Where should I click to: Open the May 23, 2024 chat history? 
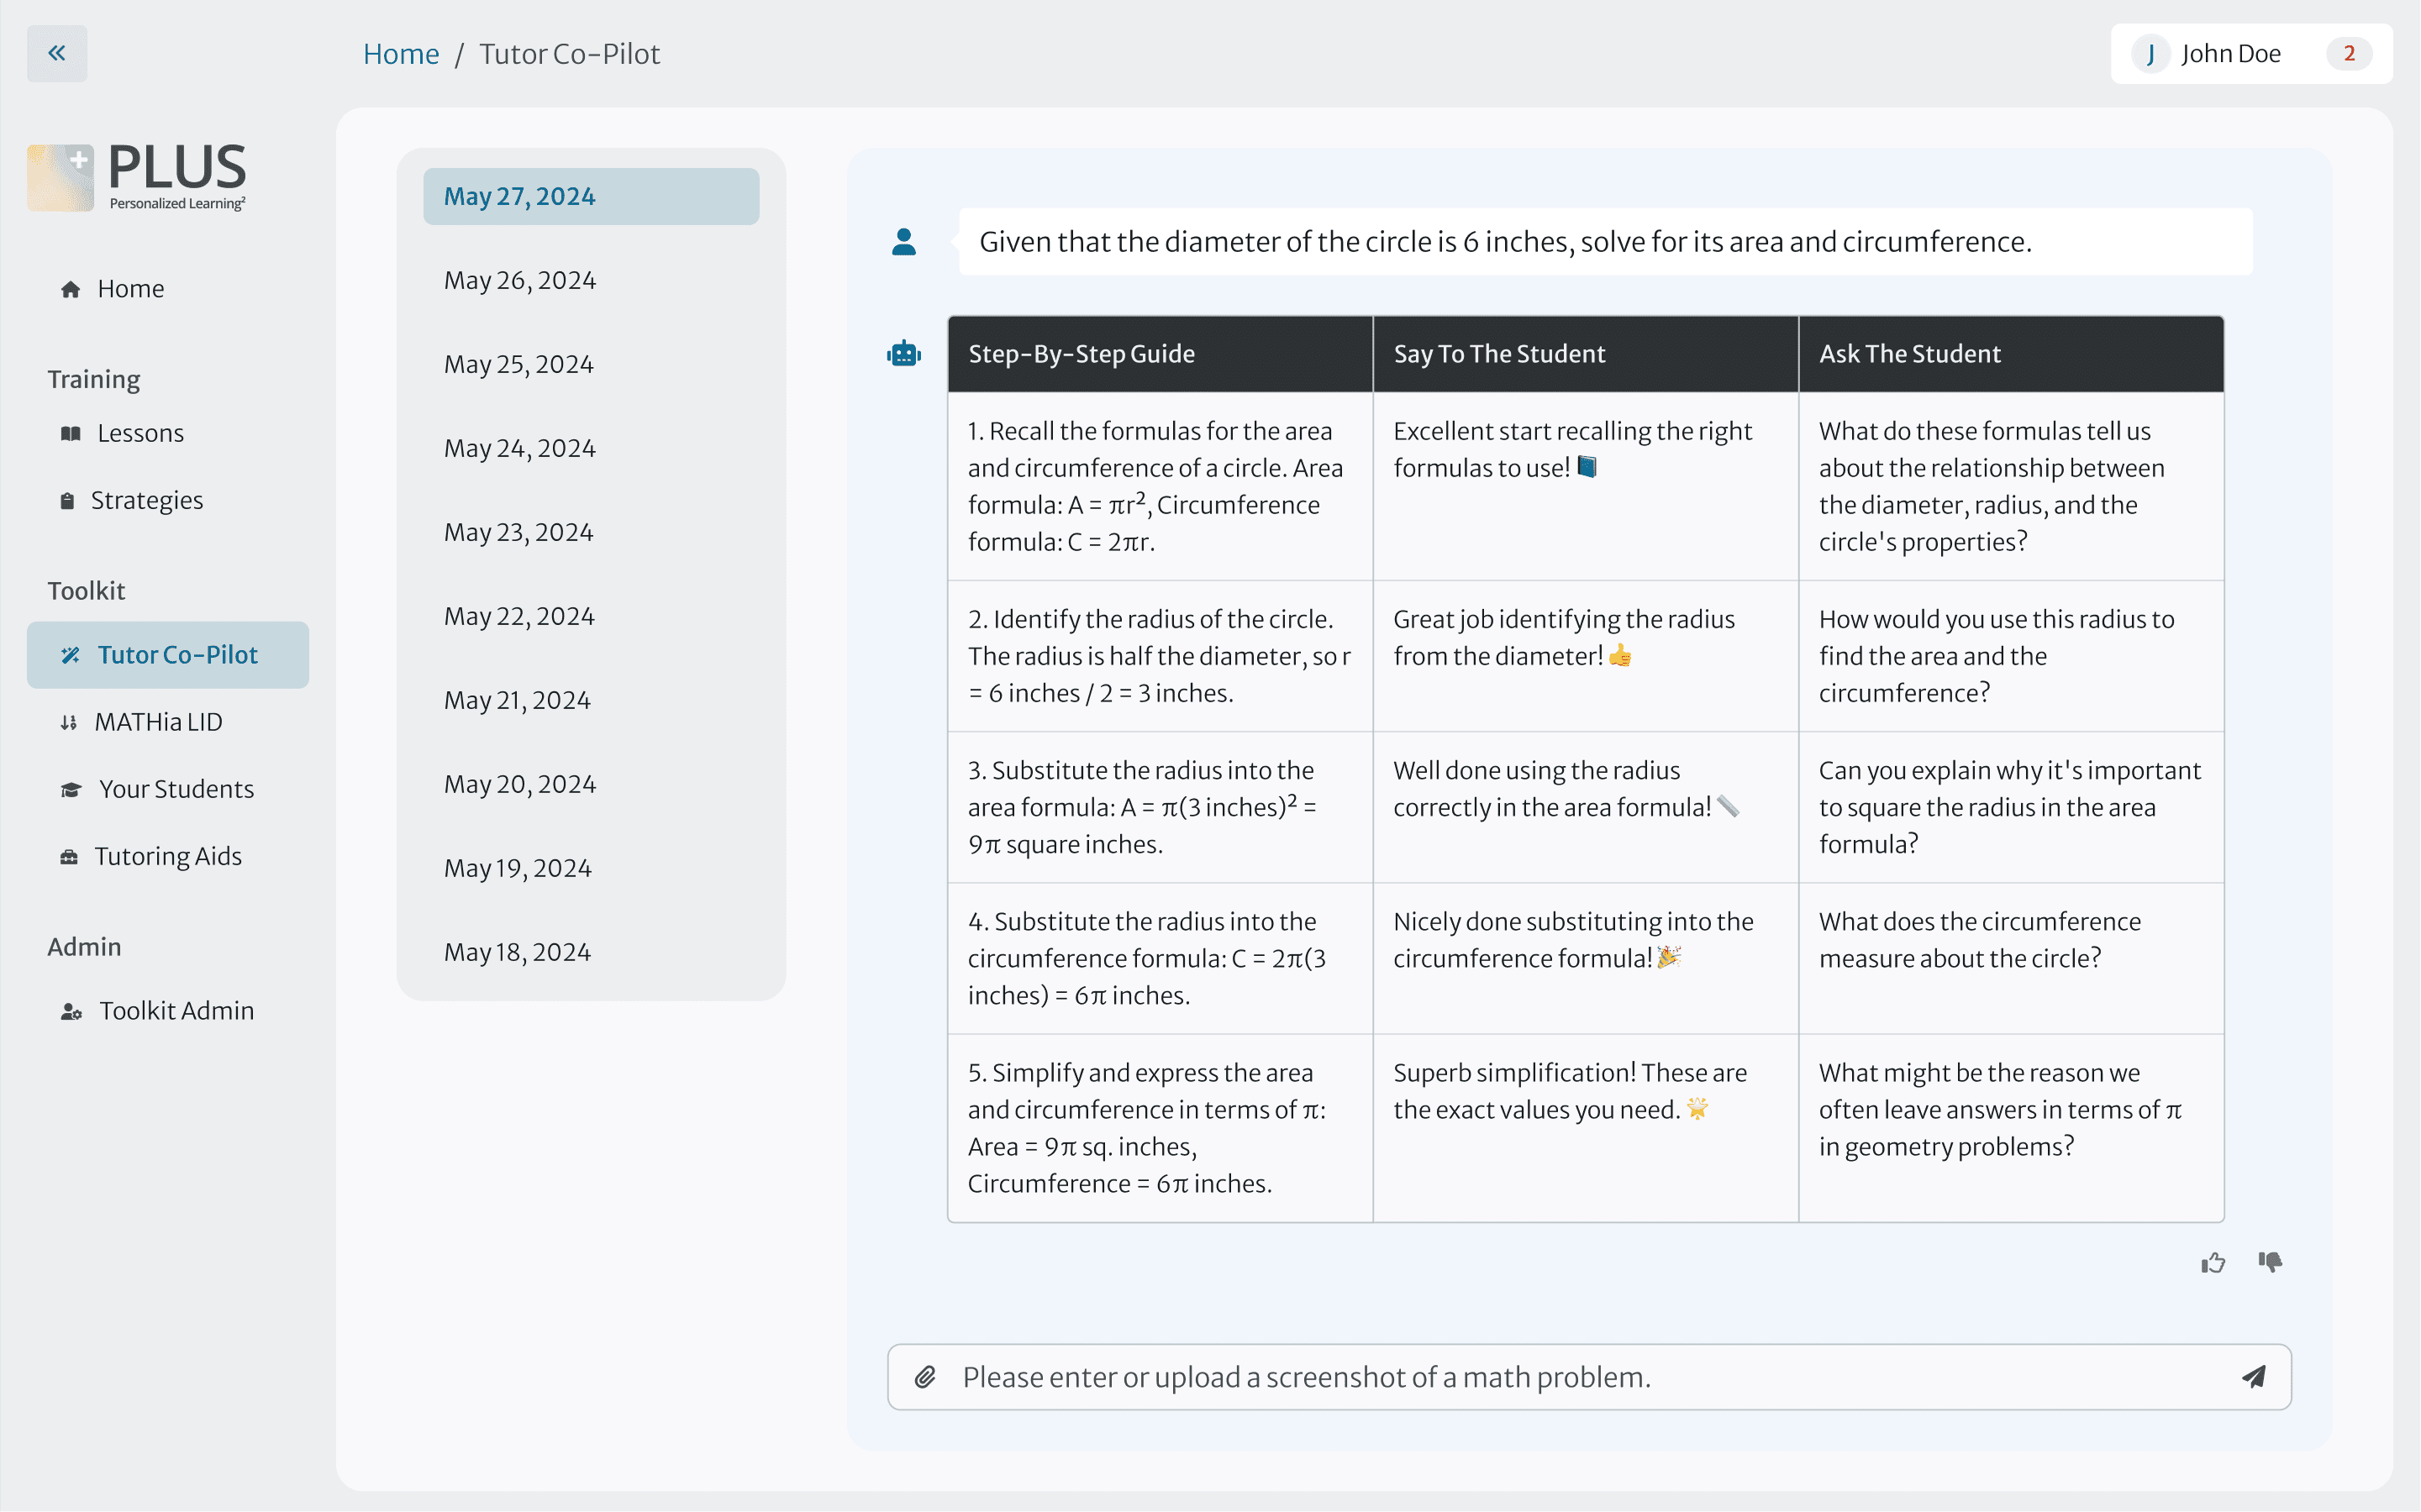pyautogui.click(x=592, y=532)
